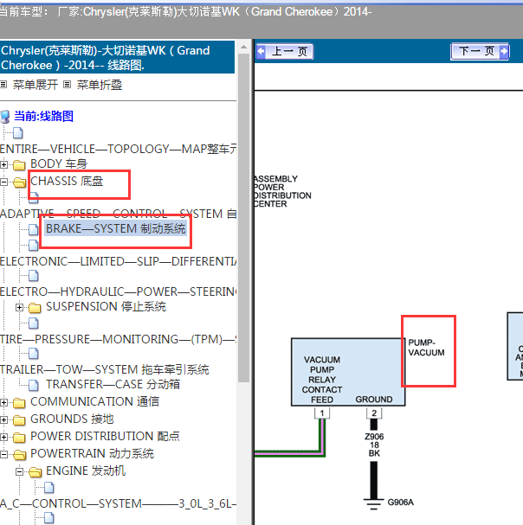Expand the SUSPENSION 停止系统 folder
523x525 pixels.
19,307
